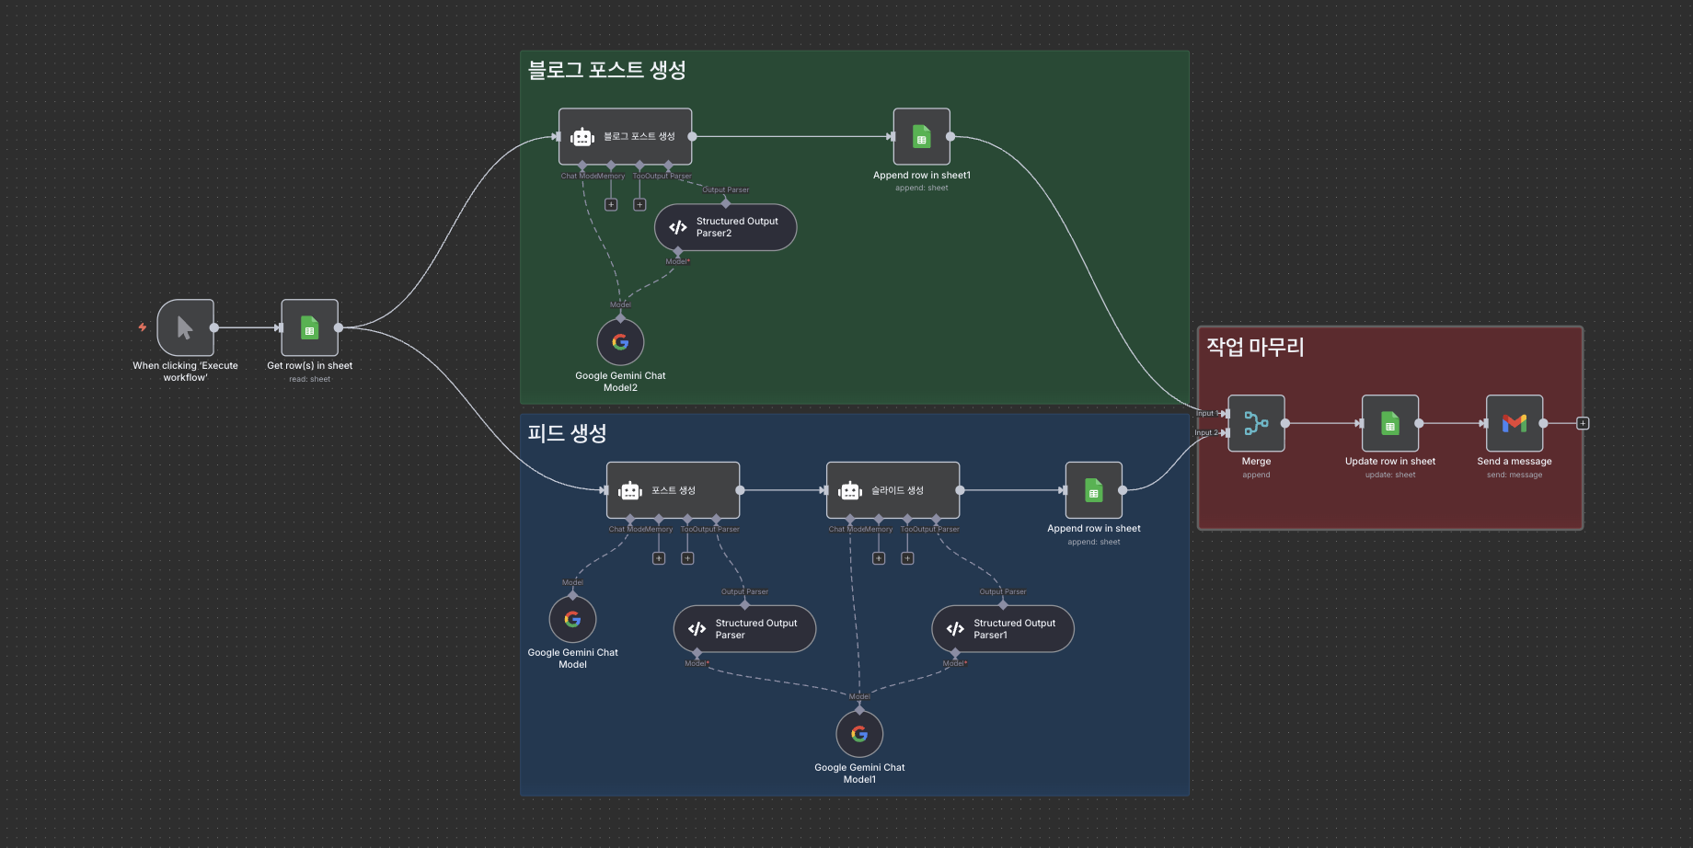Viewport: 1693px width, 848px height.
Task: Click the manual Execute workflow trigger node
Action: (185, 327)
